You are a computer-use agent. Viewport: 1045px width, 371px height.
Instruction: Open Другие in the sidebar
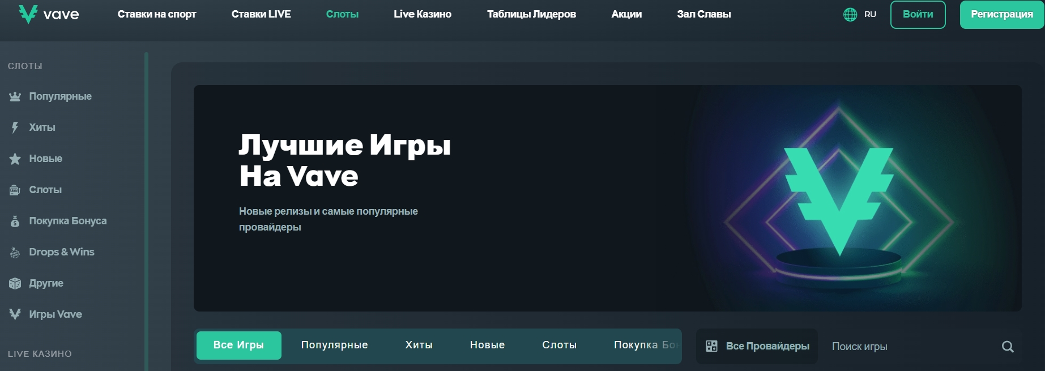click(x=46, y=283)
